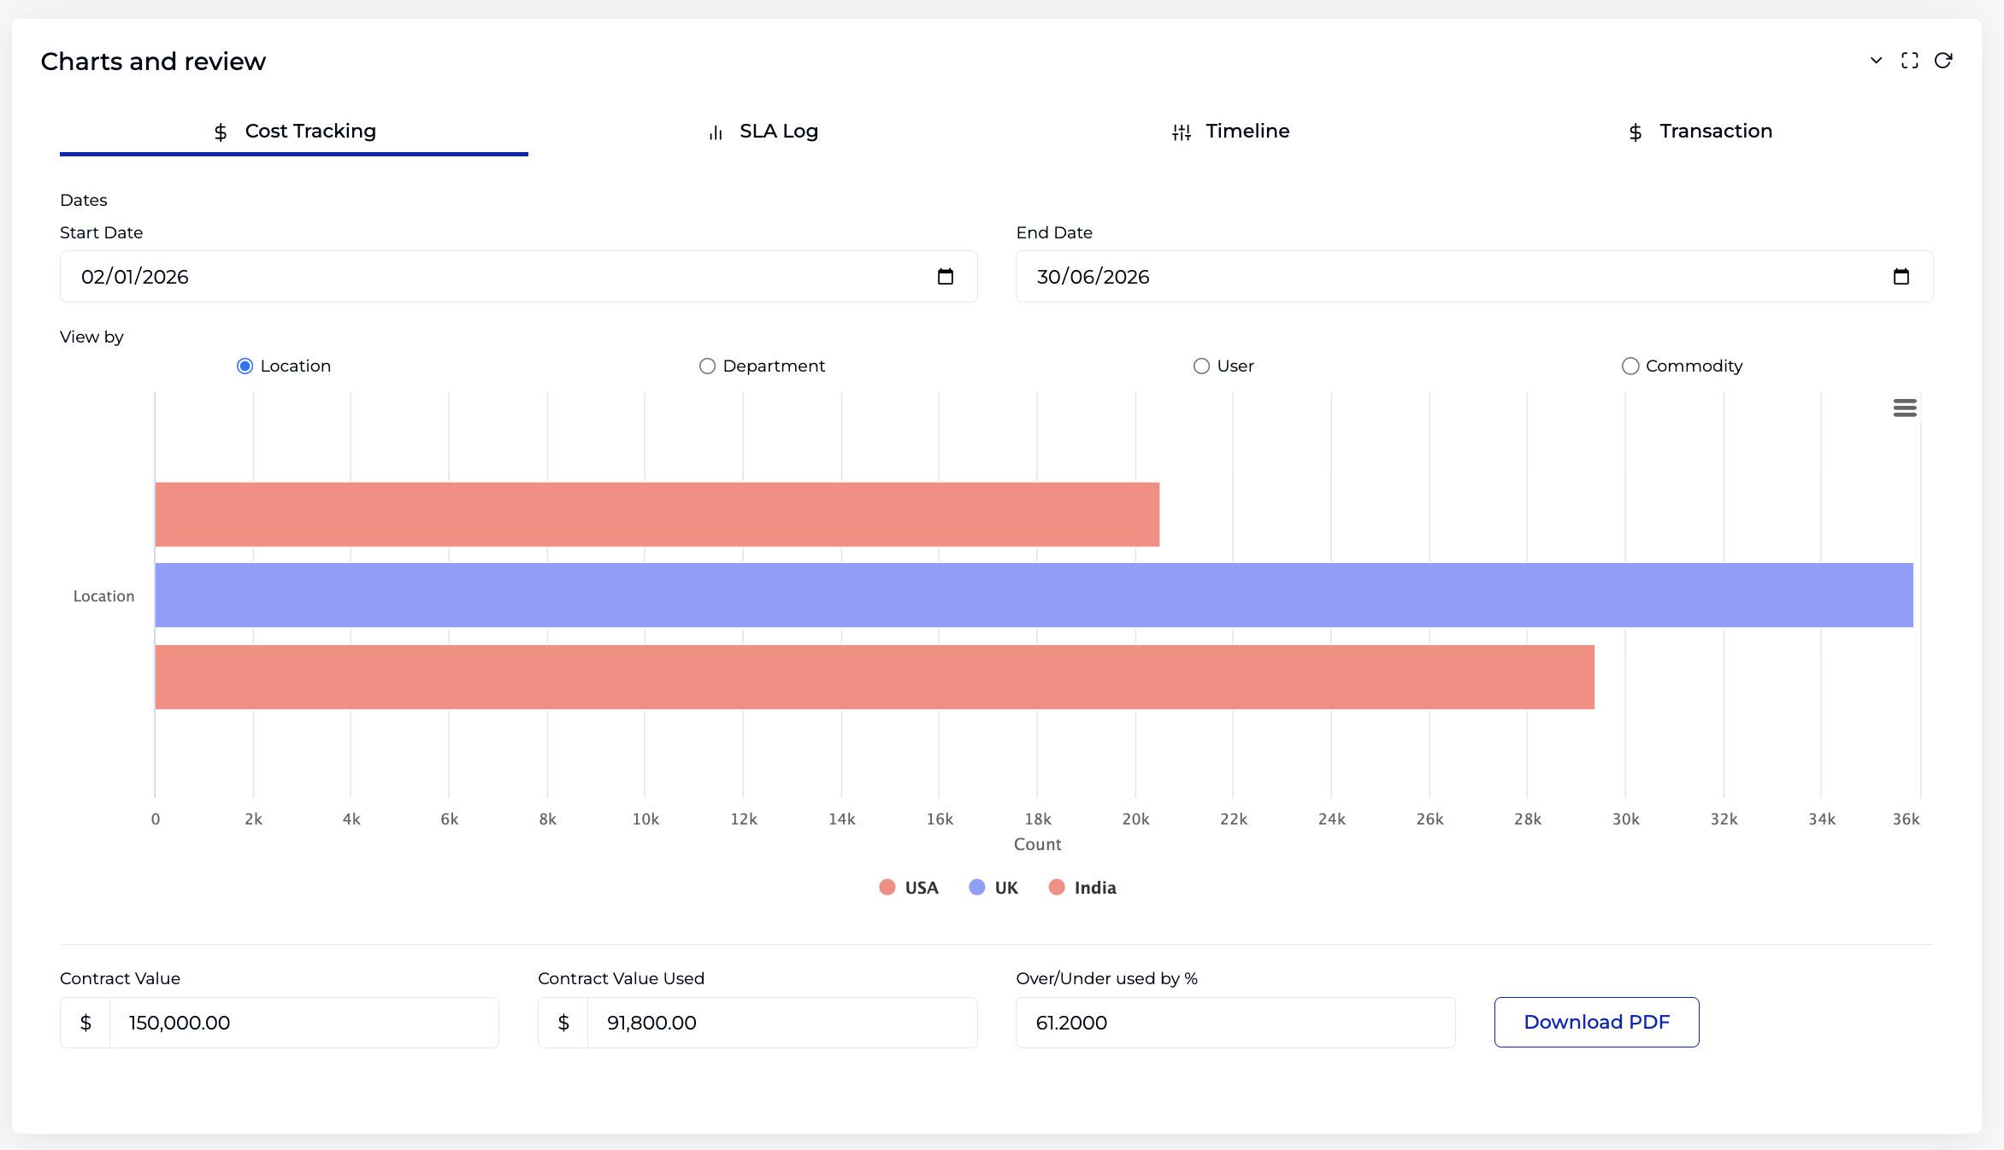
Task: Click the 10k axis tick label
Action: coord(645,819)
